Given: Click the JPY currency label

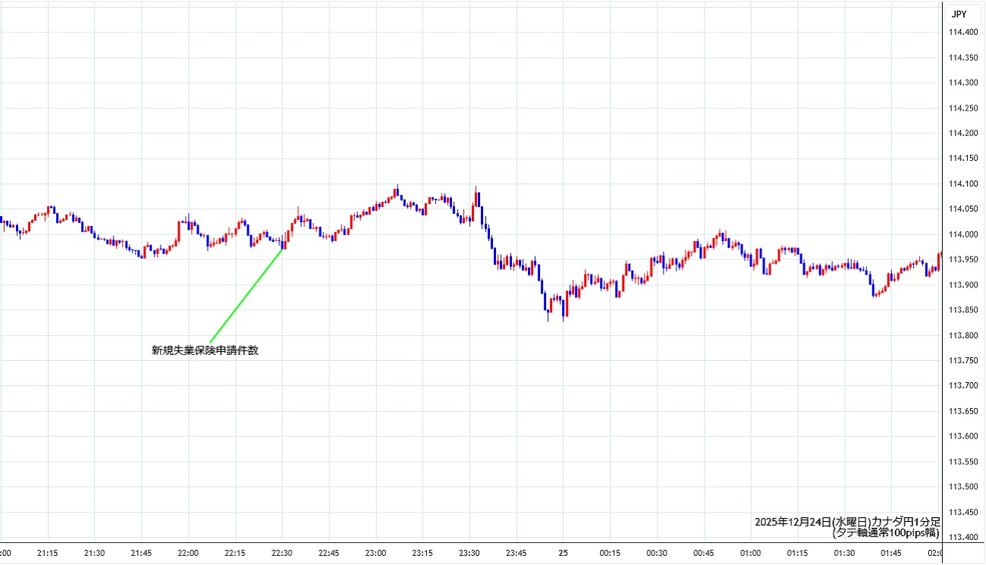Looking at the screenshot, I should pyautogui.click(x=959, y=14).
